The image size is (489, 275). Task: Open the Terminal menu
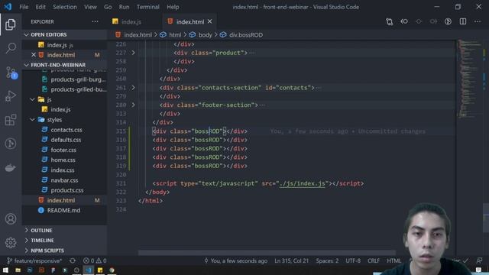(x=147, y=7)
